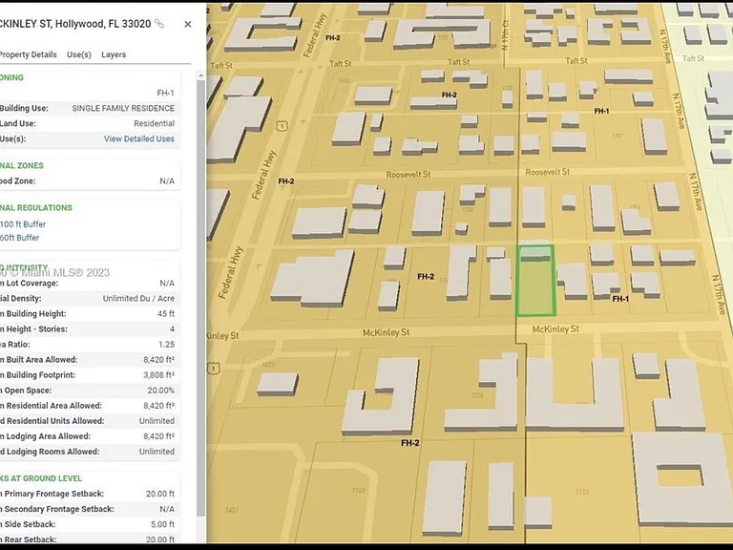Switch to the Use(s) tab

coord(79,54)
